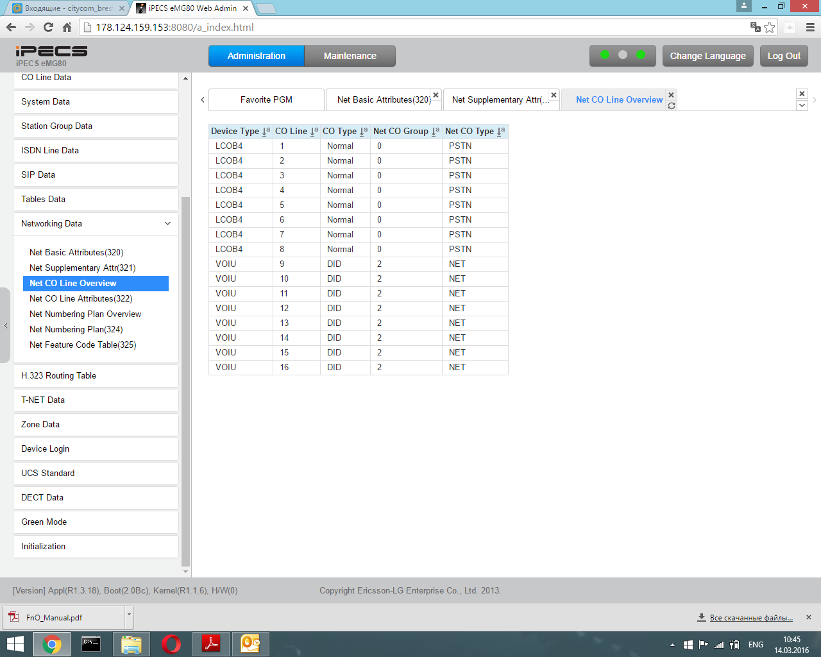Screen dimensions: 821x657
Task: Refresh the Net CO Line Overview tab
Action: coord(672,106)
